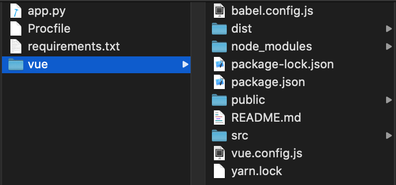Select the requirements.txt file name
This screenshot has width=396, height=185.
tap(74, 46)
